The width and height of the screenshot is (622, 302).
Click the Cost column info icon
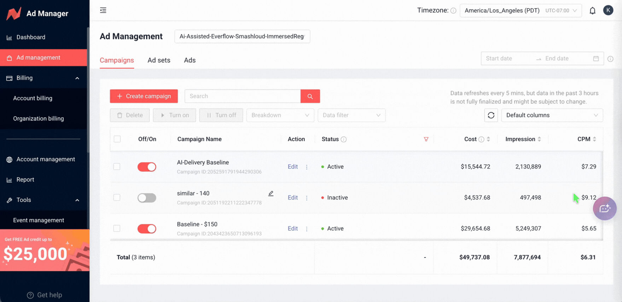tap(481, 140)
